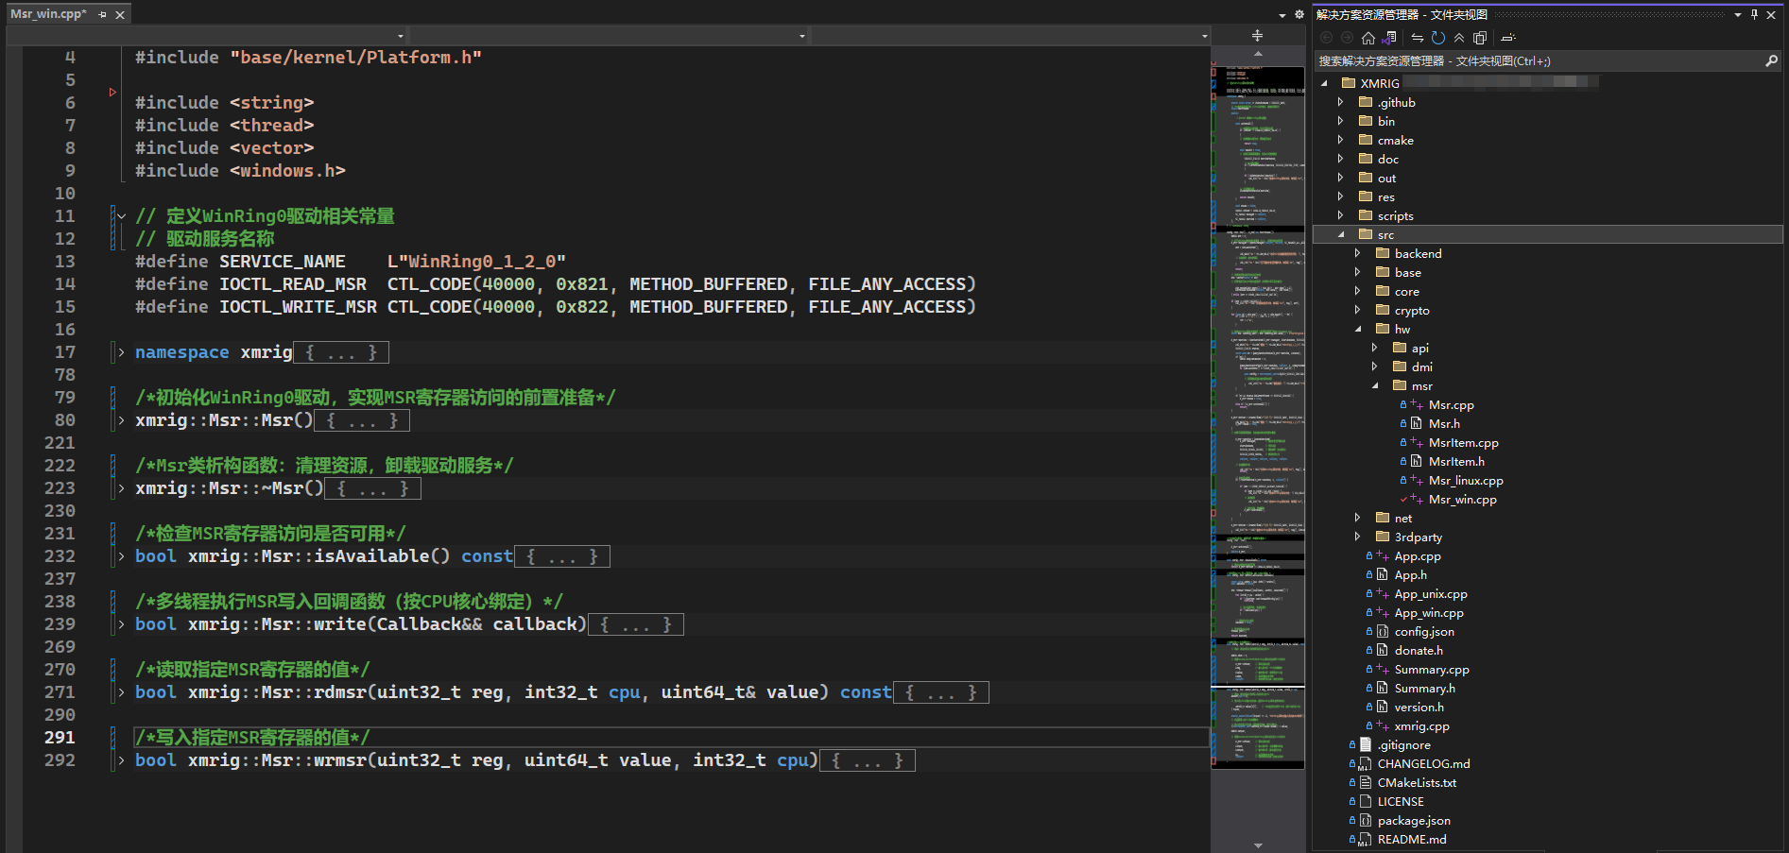The image size is (1789, 853).
Task: Click the Show All Files icon
Action: [1480, 38]
